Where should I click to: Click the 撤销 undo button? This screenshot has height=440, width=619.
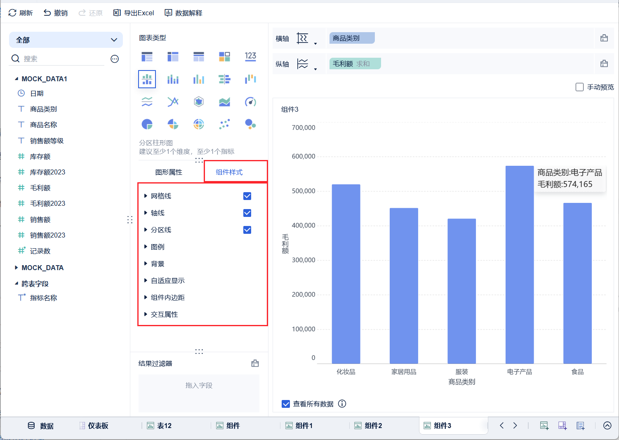click(56, 13)
